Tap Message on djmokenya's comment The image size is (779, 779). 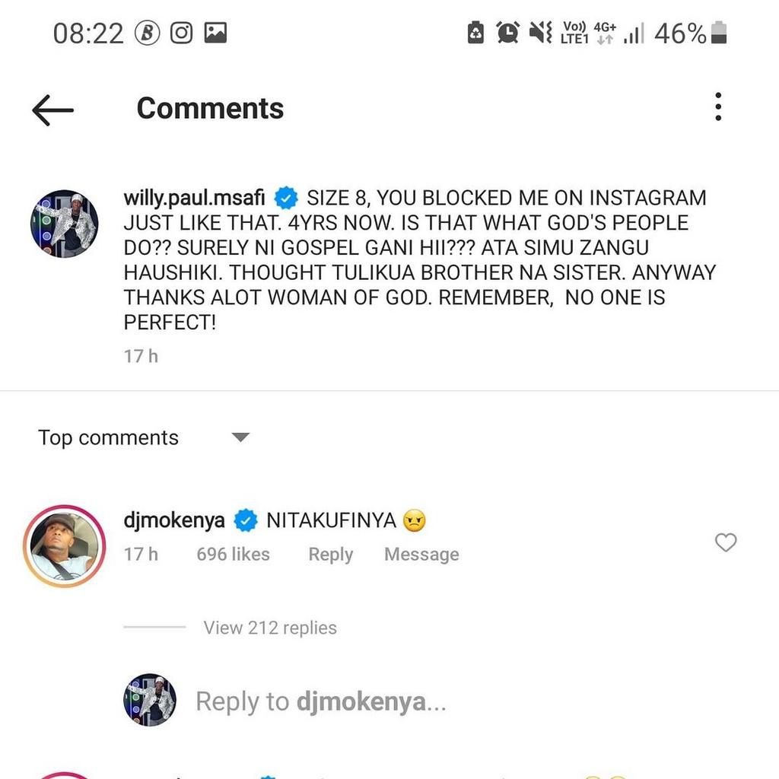421,555
